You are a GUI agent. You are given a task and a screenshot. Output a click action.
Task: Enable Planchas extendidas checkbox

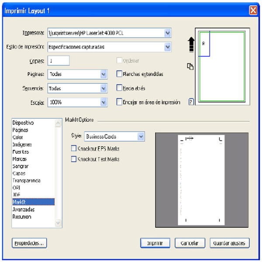pyautogui.click(x=119, y=74)
